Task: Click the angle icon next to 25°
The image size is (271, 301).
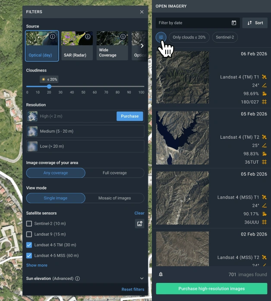Action: coord(264,145)
